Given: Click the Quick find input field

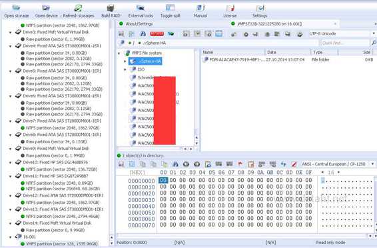Looking at the screenshot, I should (344, 43).
